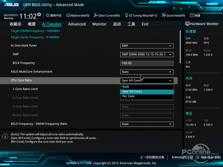Switch to 概要 tab
Screen dimensions: 223x167
click(32, 24)
